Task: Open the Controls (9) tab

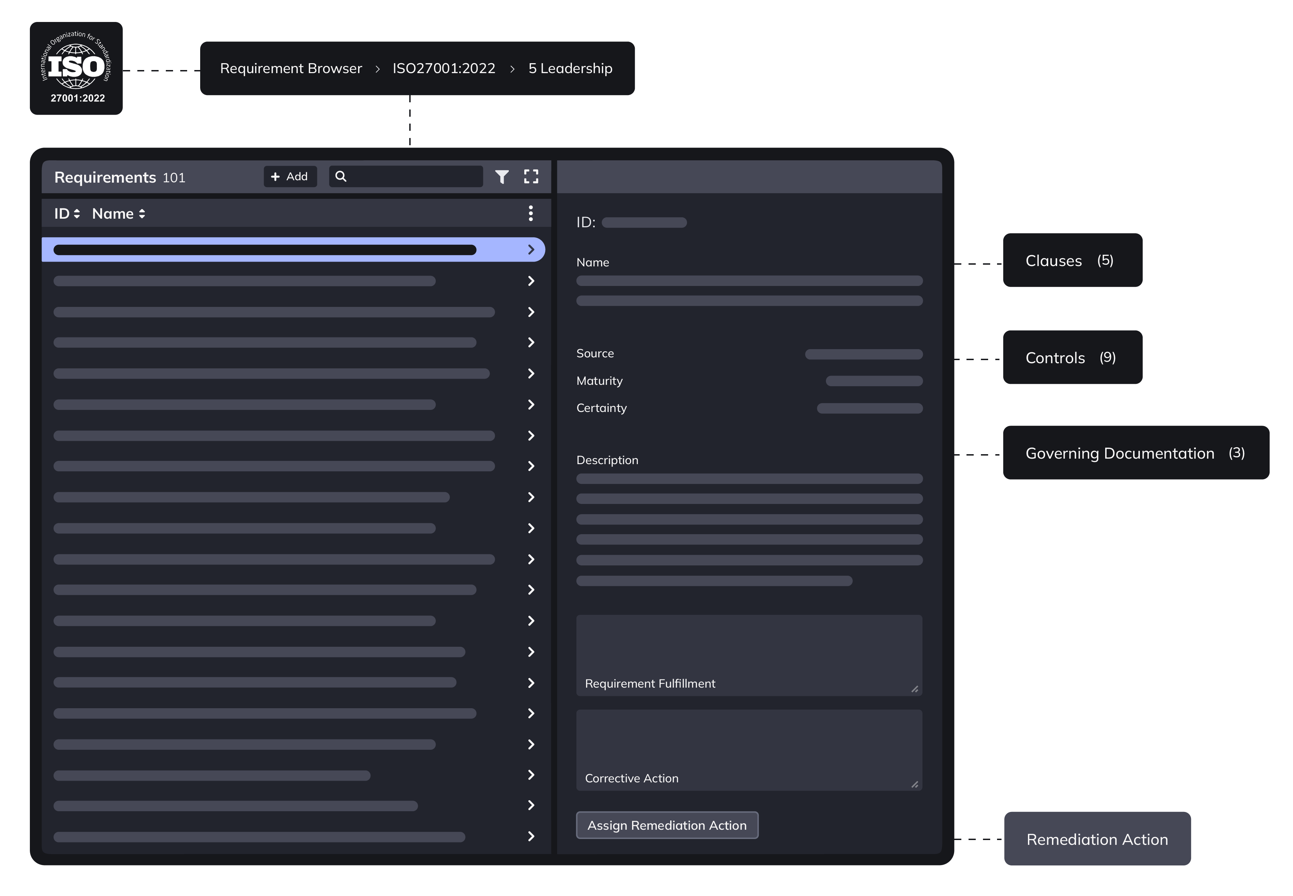Action: (1072, 358)
